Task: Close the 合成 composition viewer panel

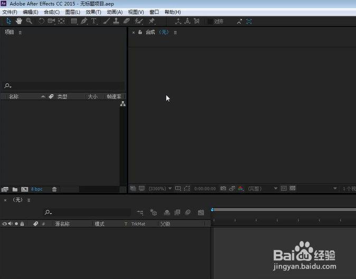Action: (134, 33)
